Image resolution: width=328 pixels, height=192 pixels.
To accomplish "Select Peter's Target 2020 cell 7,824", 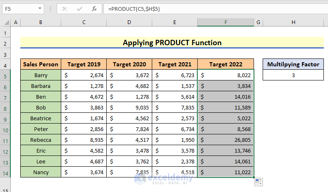I will pos(129,129).
